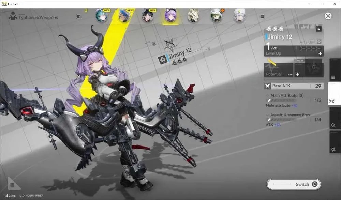
Task: Select the purple-haired operator portrait
Action: coord(171,16)
